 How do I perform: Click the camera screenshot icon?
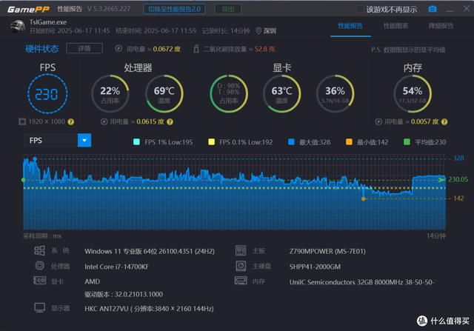point(433,9)
